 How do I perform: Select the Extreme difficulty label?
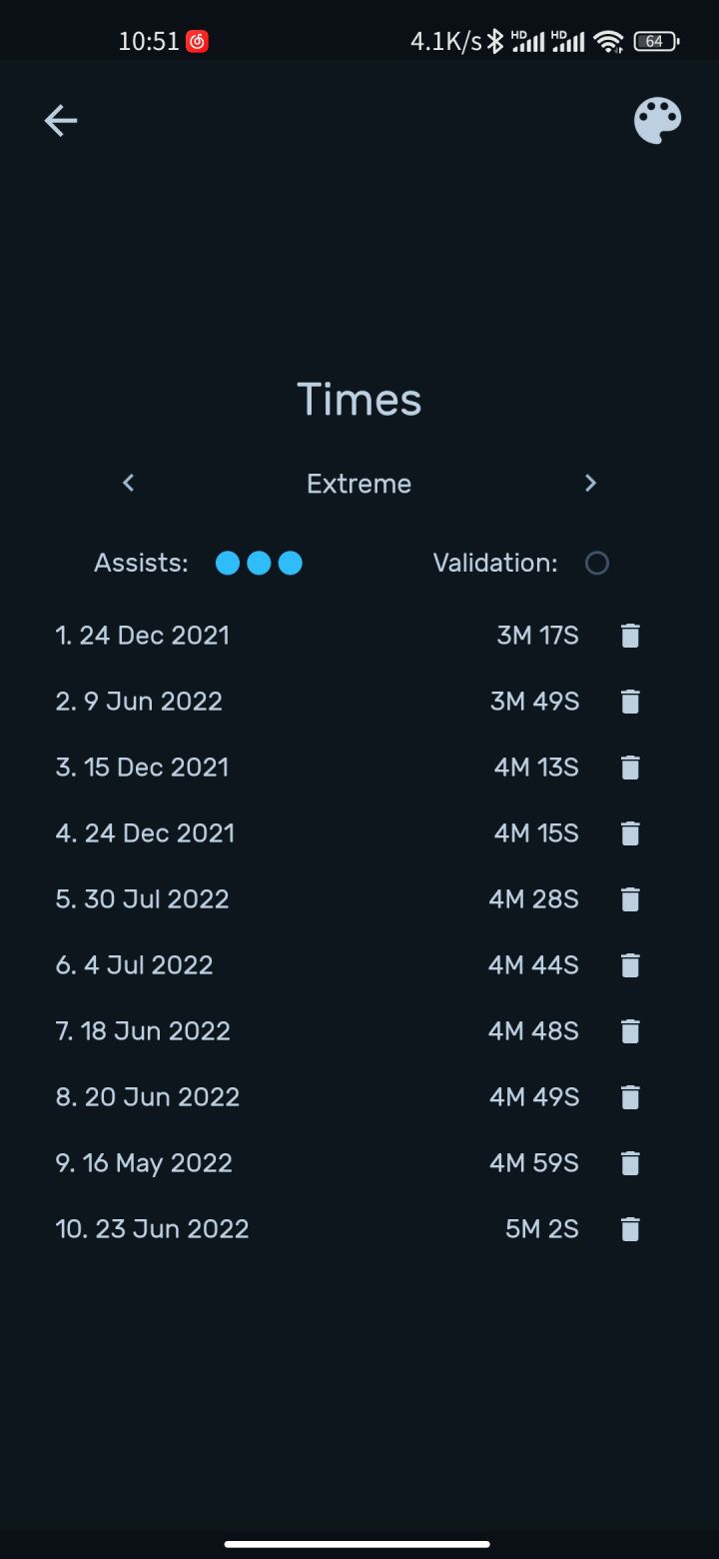[x=359, y=484]
